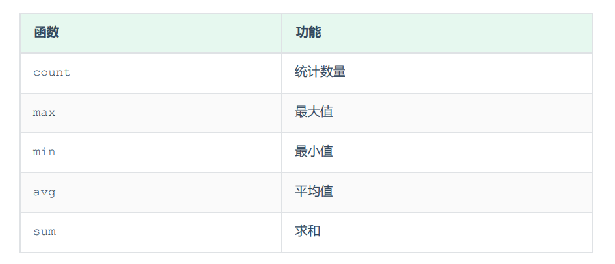Click the 最小值 cell
Image resolution: width=615 pixels, height=264 pixels.
(314, 152)
